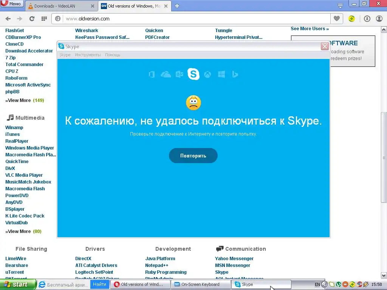
Task: Switch to On-Screen Keyboard taskbar item
Action: 200,284
